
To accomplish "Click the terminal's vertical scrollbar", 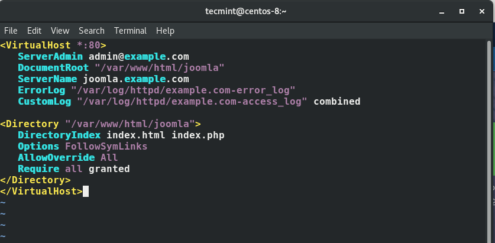I will point(489,118).
